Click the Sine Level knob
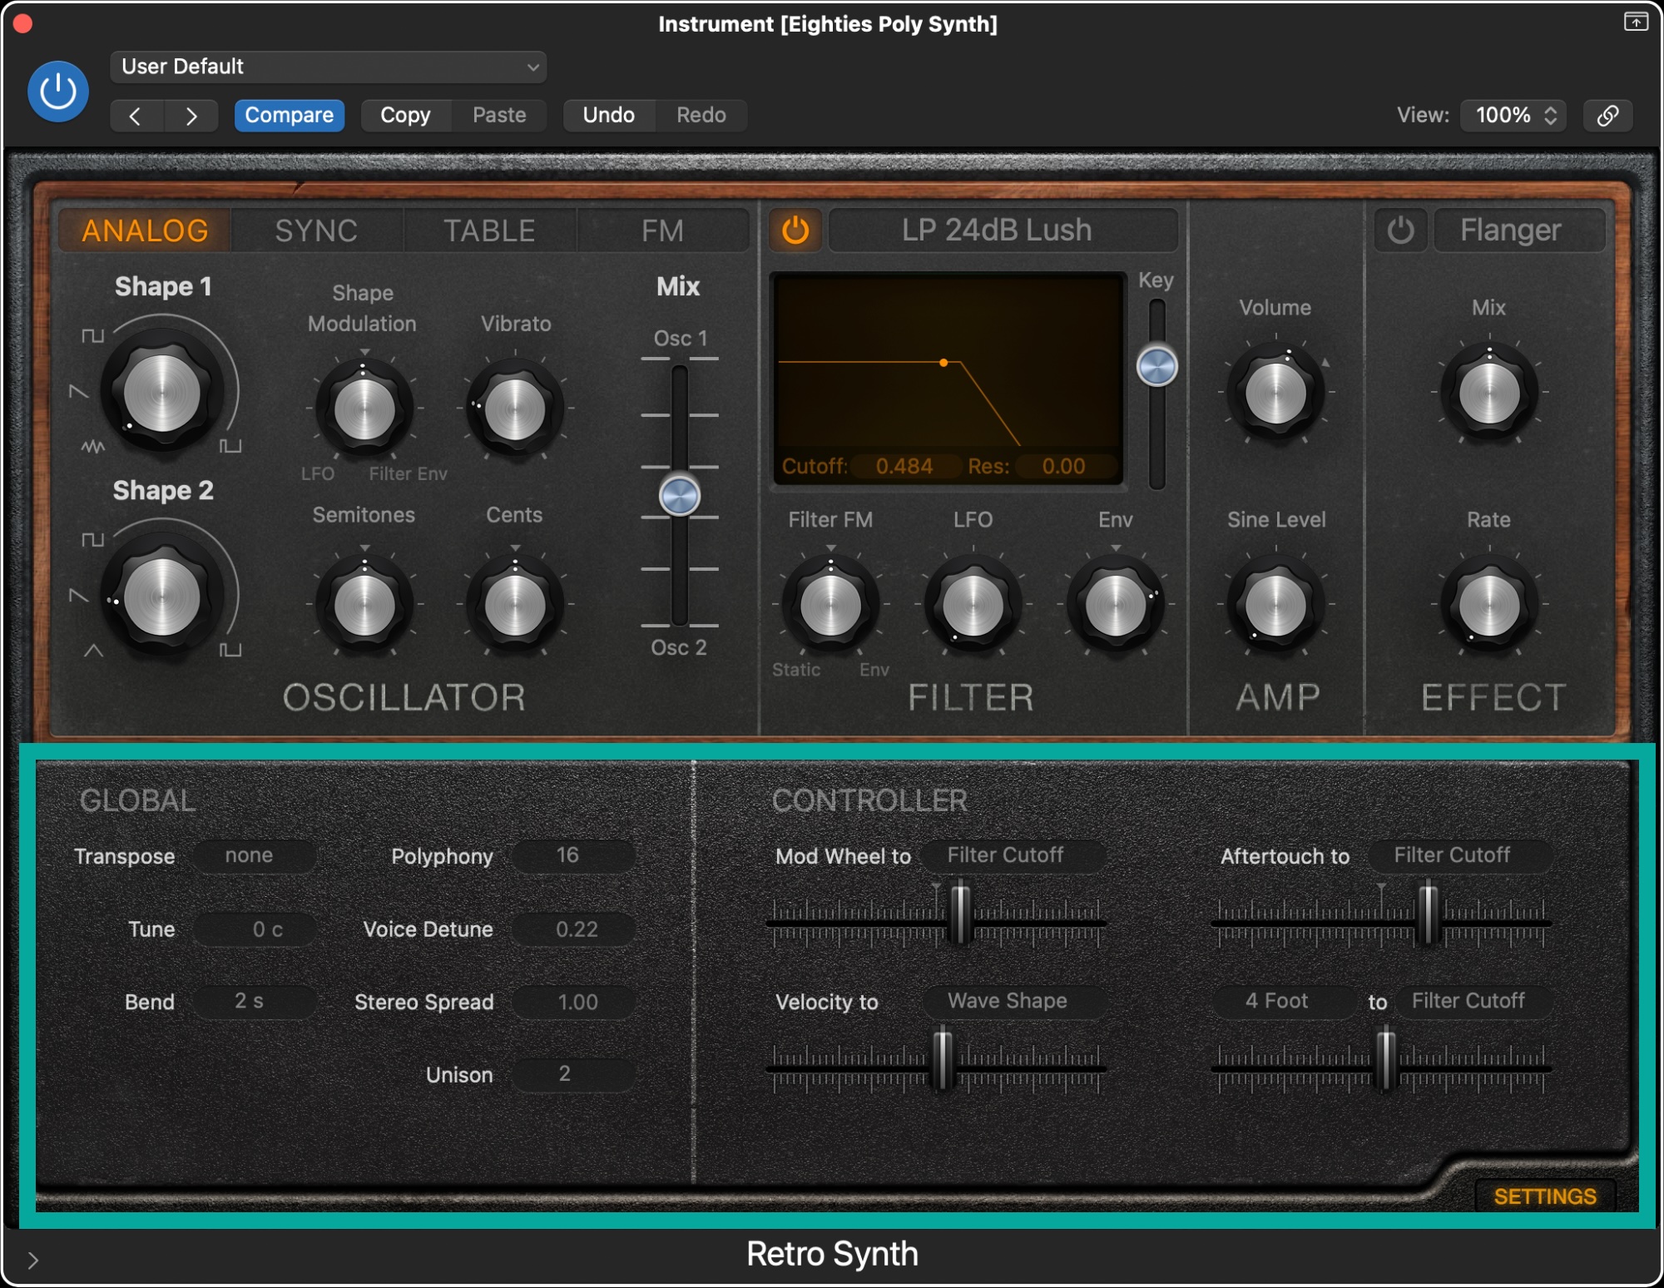This screenshot has height=1288, width=1664. click(x=1275, y=605)
